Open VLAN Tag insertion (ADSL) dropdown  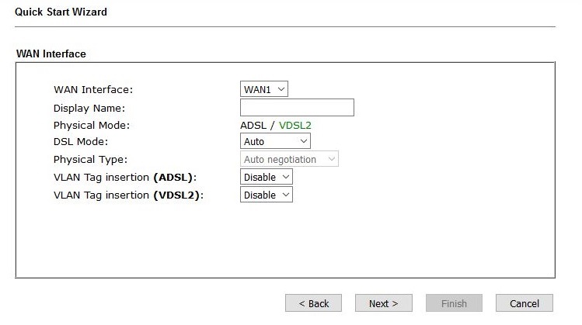pyautogui.click(x=266, y=177)
